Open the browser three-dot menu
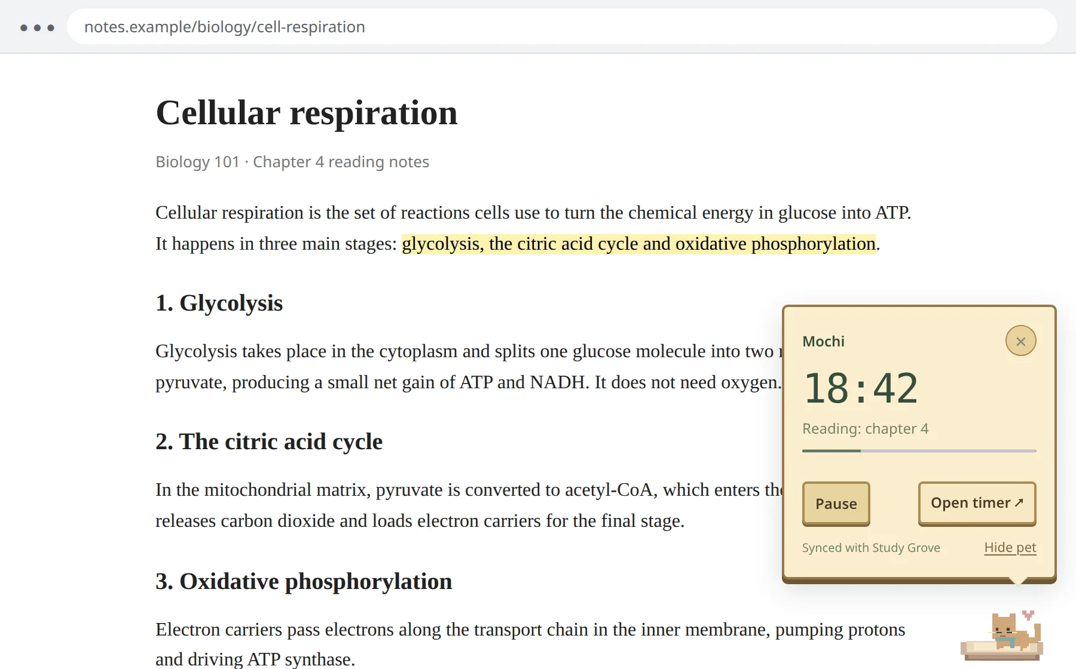The image size is (1076, 669). pos(37,27)
